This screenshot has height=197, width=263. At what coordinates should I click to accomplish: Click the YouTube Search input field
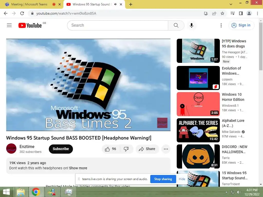tap(118, 25)
